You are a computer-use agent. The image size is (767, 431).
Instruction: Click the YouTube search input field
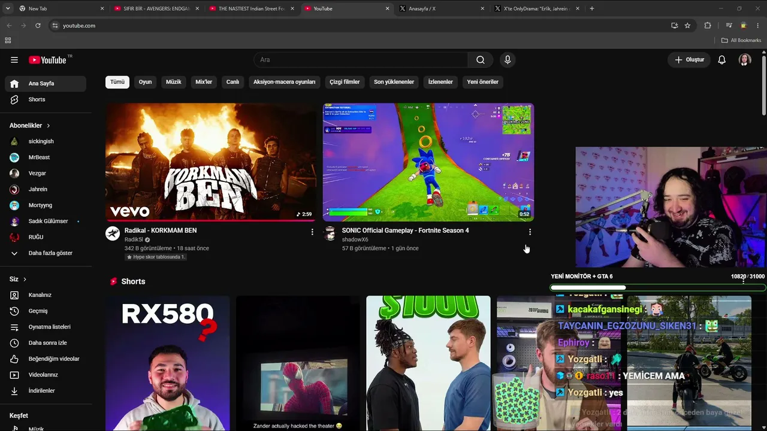(361, 60)
